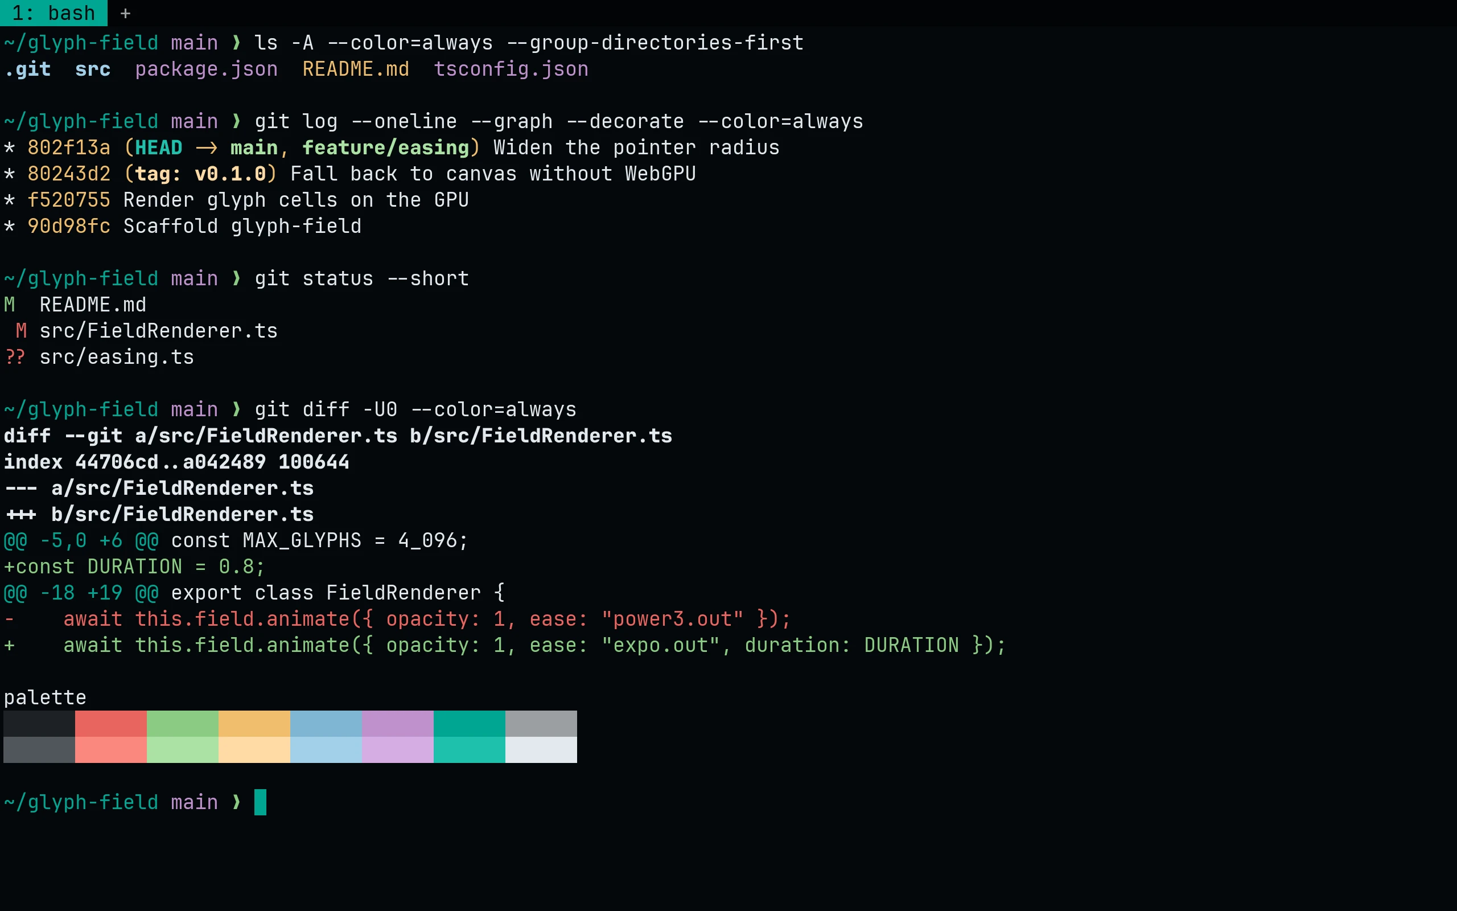This screenshot has height=911, width=1457.
Task: Click the blue palette swatch in top row
Action: [x=326, y=724]
